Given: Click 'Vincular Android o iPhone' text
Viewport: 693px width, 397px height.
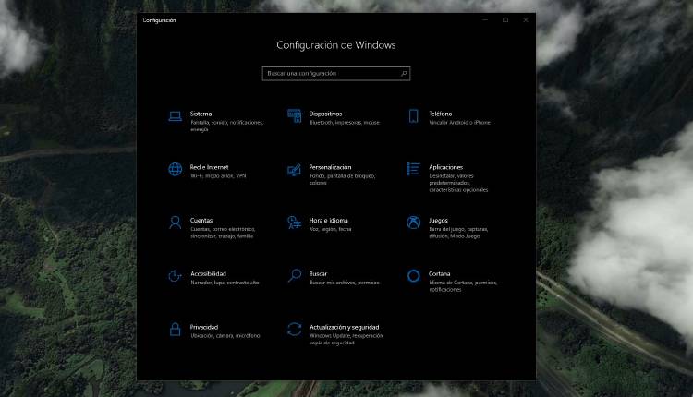Looking at the screenshot, I should tap(459, 122).
